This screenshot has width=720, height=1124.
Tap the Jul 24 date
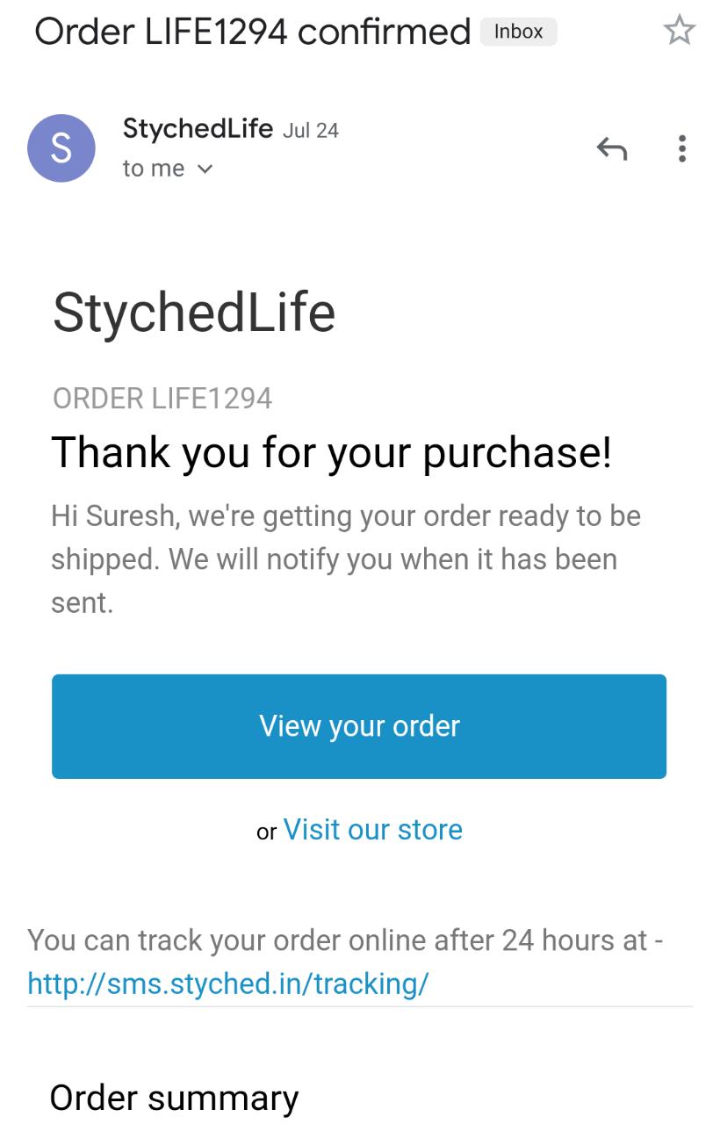(311, 131)
